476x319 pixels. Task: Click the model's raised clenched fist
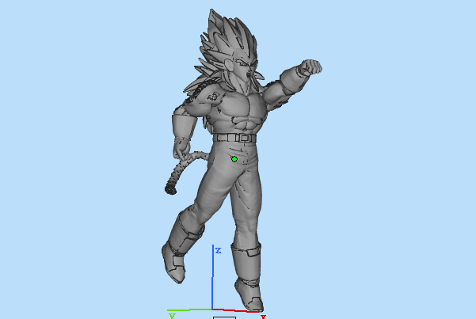(312, 67)
